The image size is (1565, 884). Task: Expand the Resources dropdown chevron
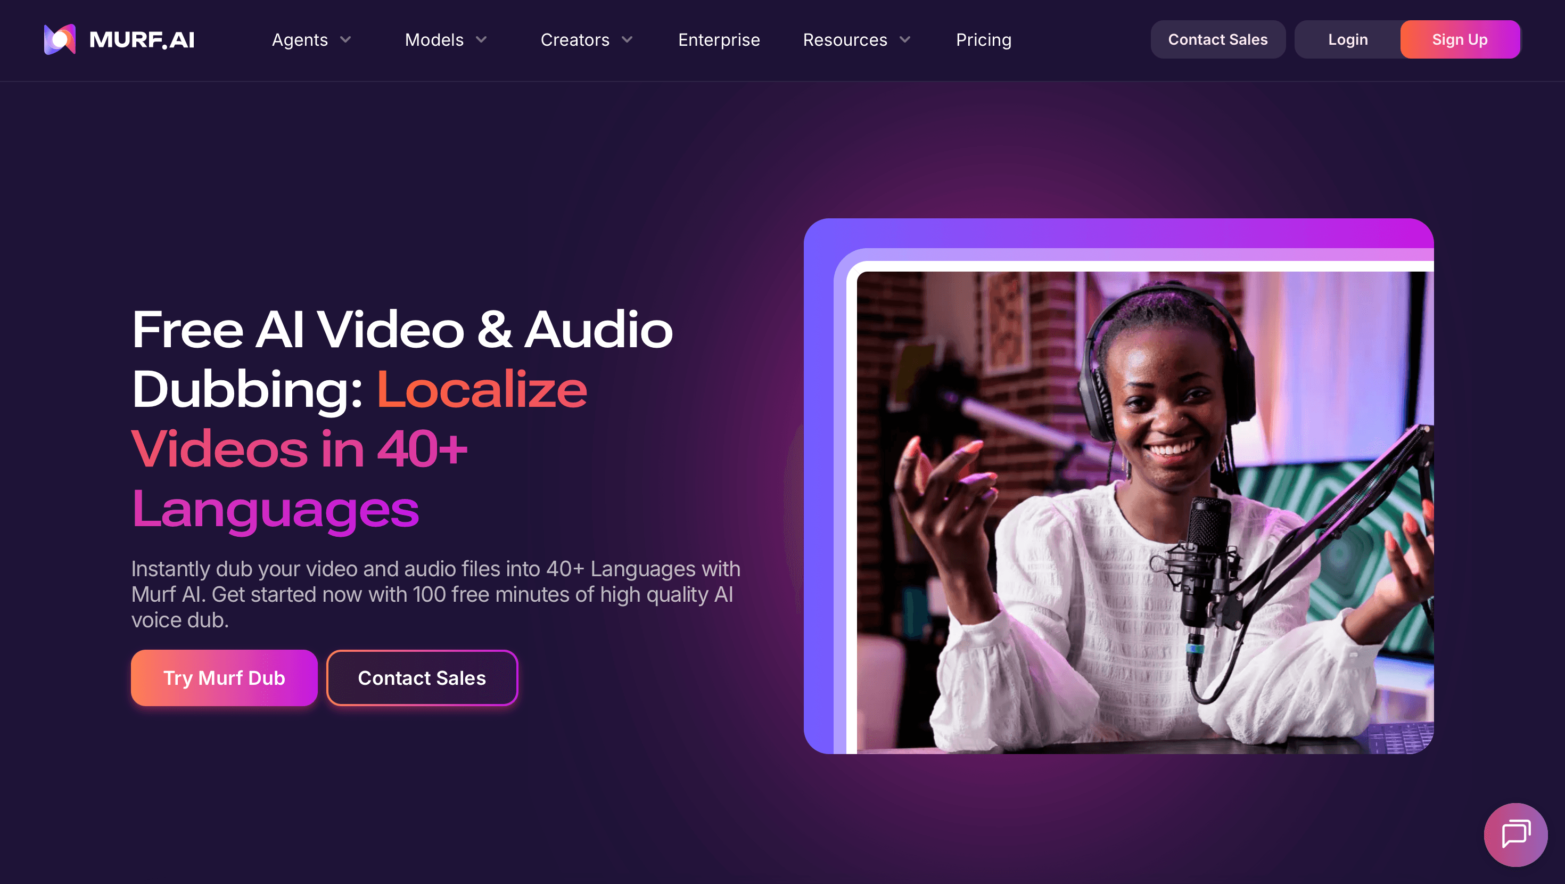(904, 40)
